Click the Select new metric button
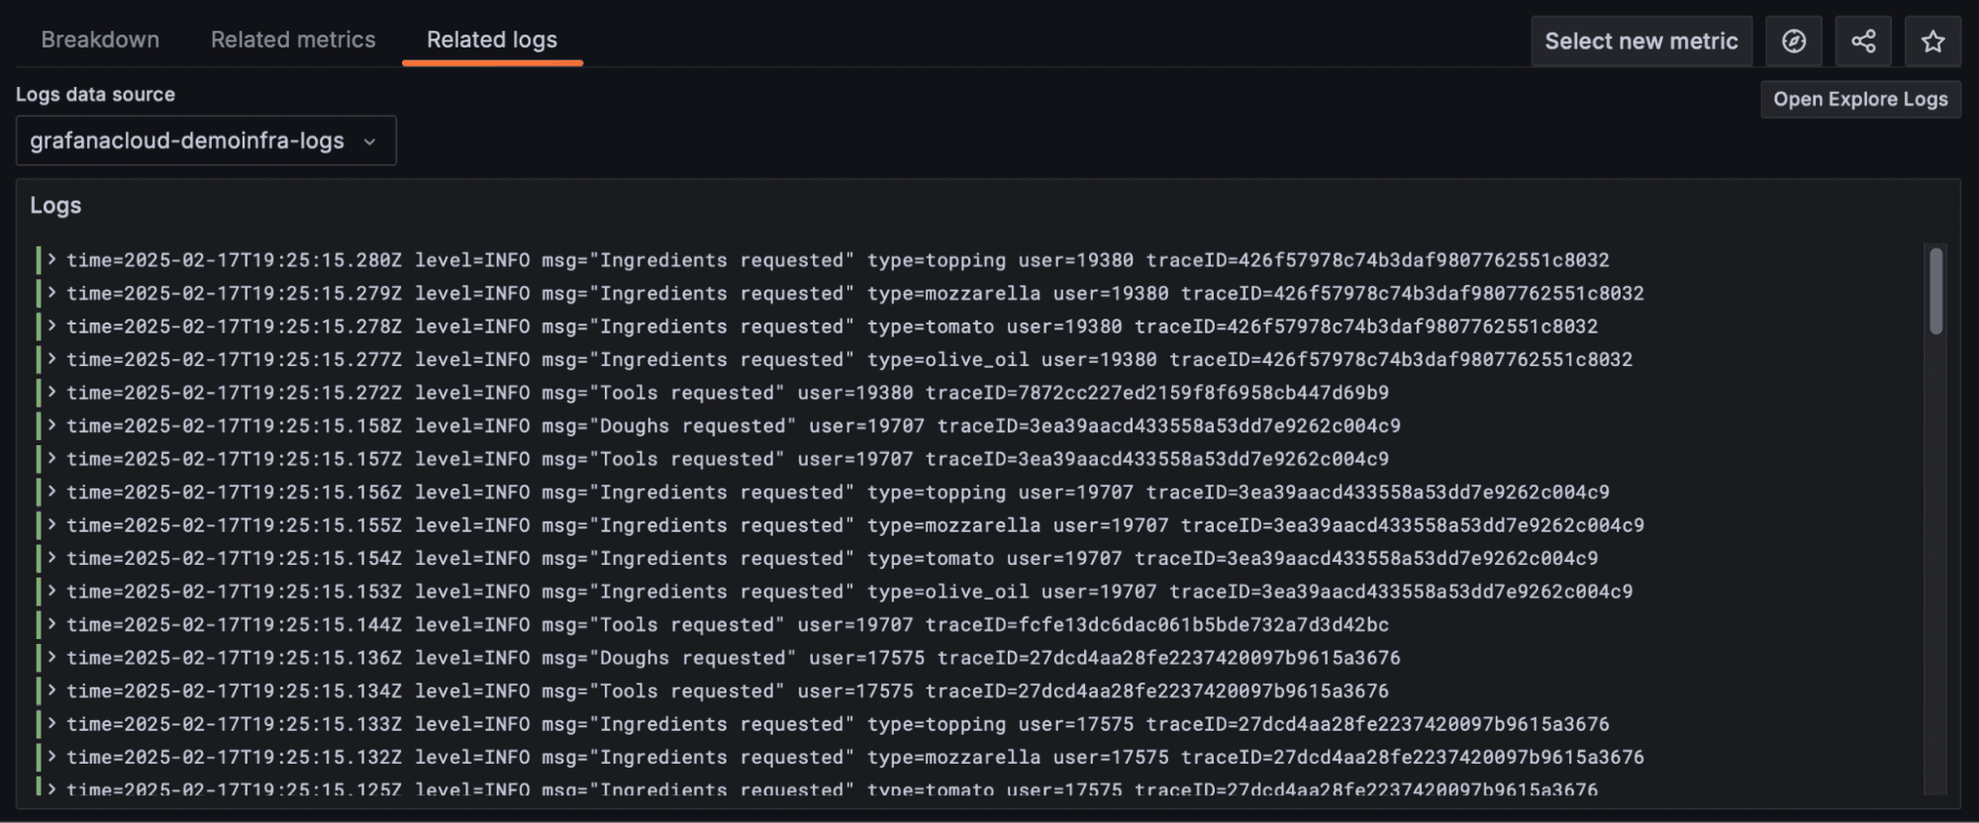Viewport: 1979px width, 823px height. tap(1641, 41)
